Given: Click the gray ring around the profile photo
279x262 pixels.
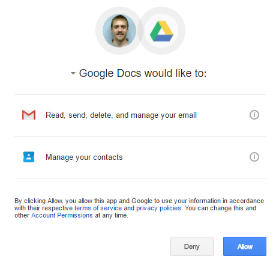Looking at the screenshot, I should 99,31.
